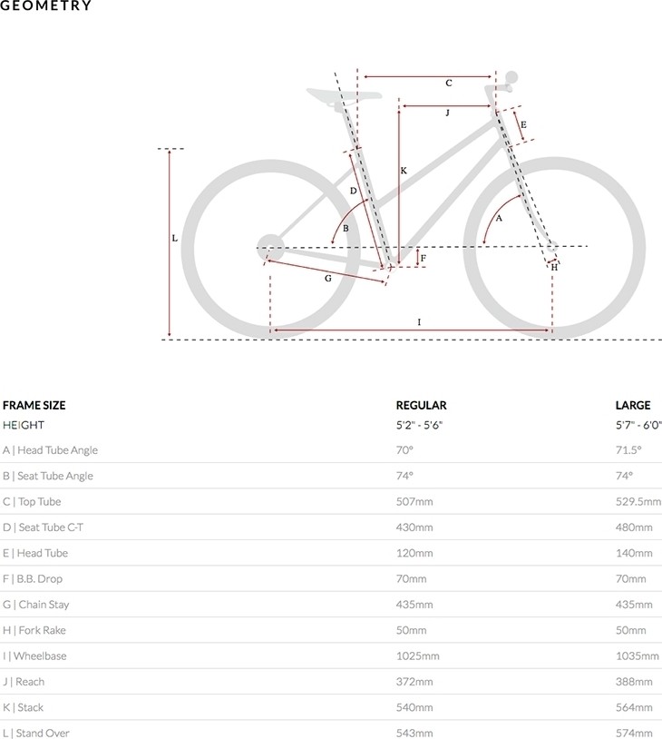Click the 507mm Top Tube regular value

tap(414, 501)
